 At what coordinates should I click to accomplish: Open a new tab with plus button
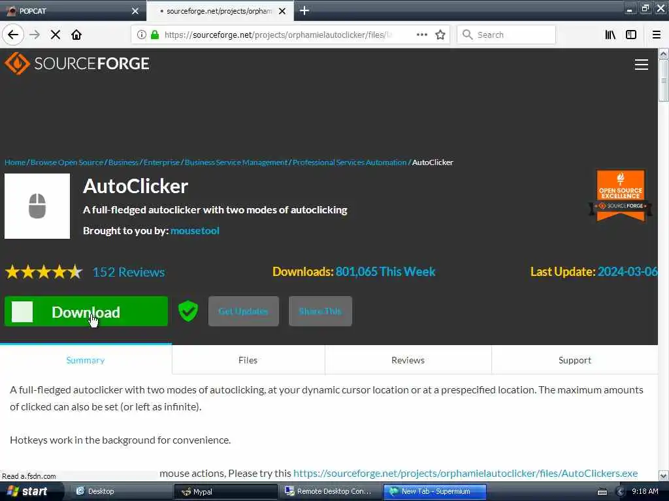pyautogui.click(x=304, y=10)
